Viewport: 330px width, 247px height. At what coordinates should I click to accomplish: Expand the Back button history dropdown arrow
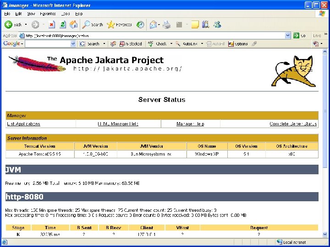pos(26,25)
